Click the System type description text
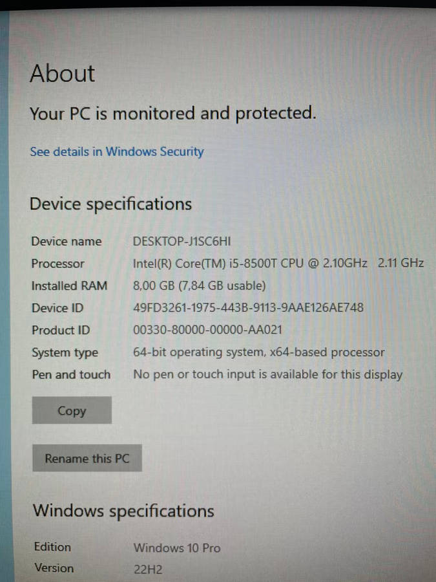 click(x=258, y=352)
